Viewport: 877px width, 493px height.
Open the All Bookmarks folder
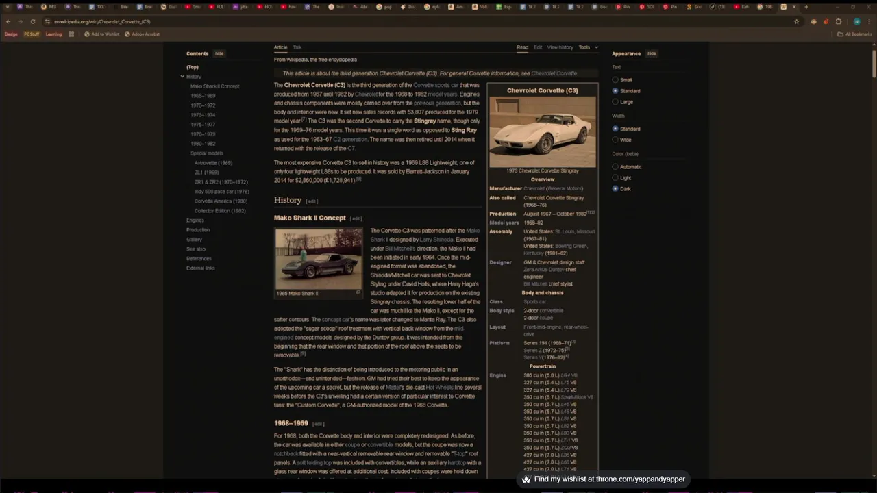click(x=854, y=34)
